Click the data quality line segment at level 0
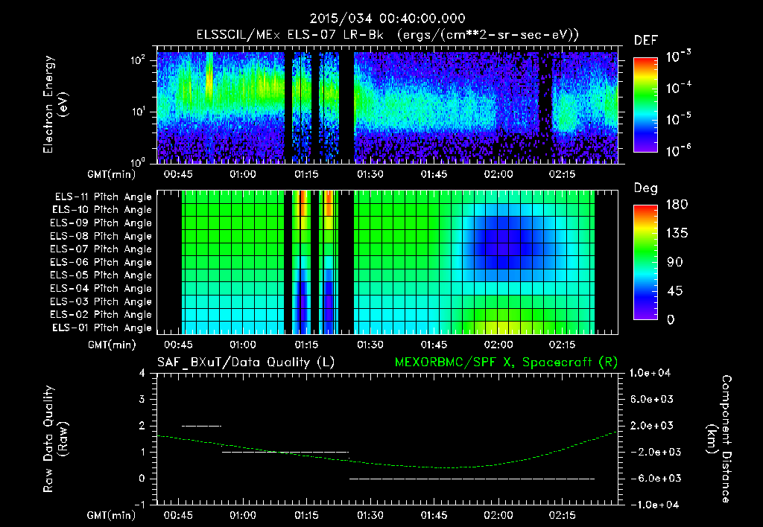This screenshot has height=527, width=763. coord(472,479)
